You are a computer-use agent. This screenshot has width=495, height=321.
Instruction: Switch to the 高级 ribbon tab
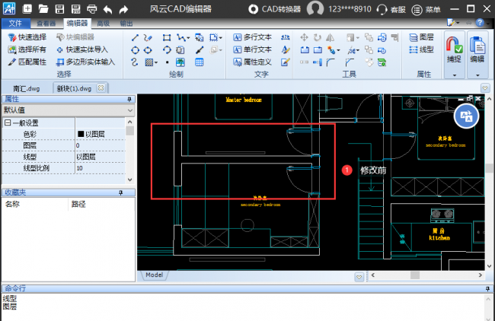[x=104, y=24]
